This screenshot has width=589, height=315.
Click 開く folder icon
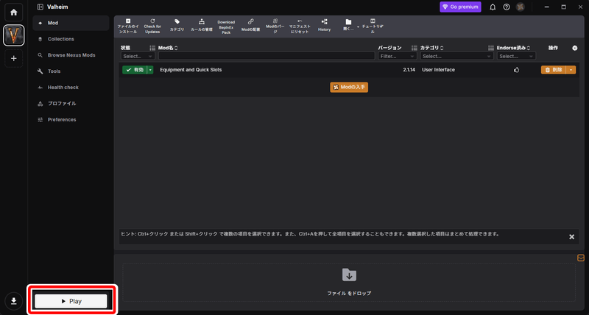click(x=348, y=25)
